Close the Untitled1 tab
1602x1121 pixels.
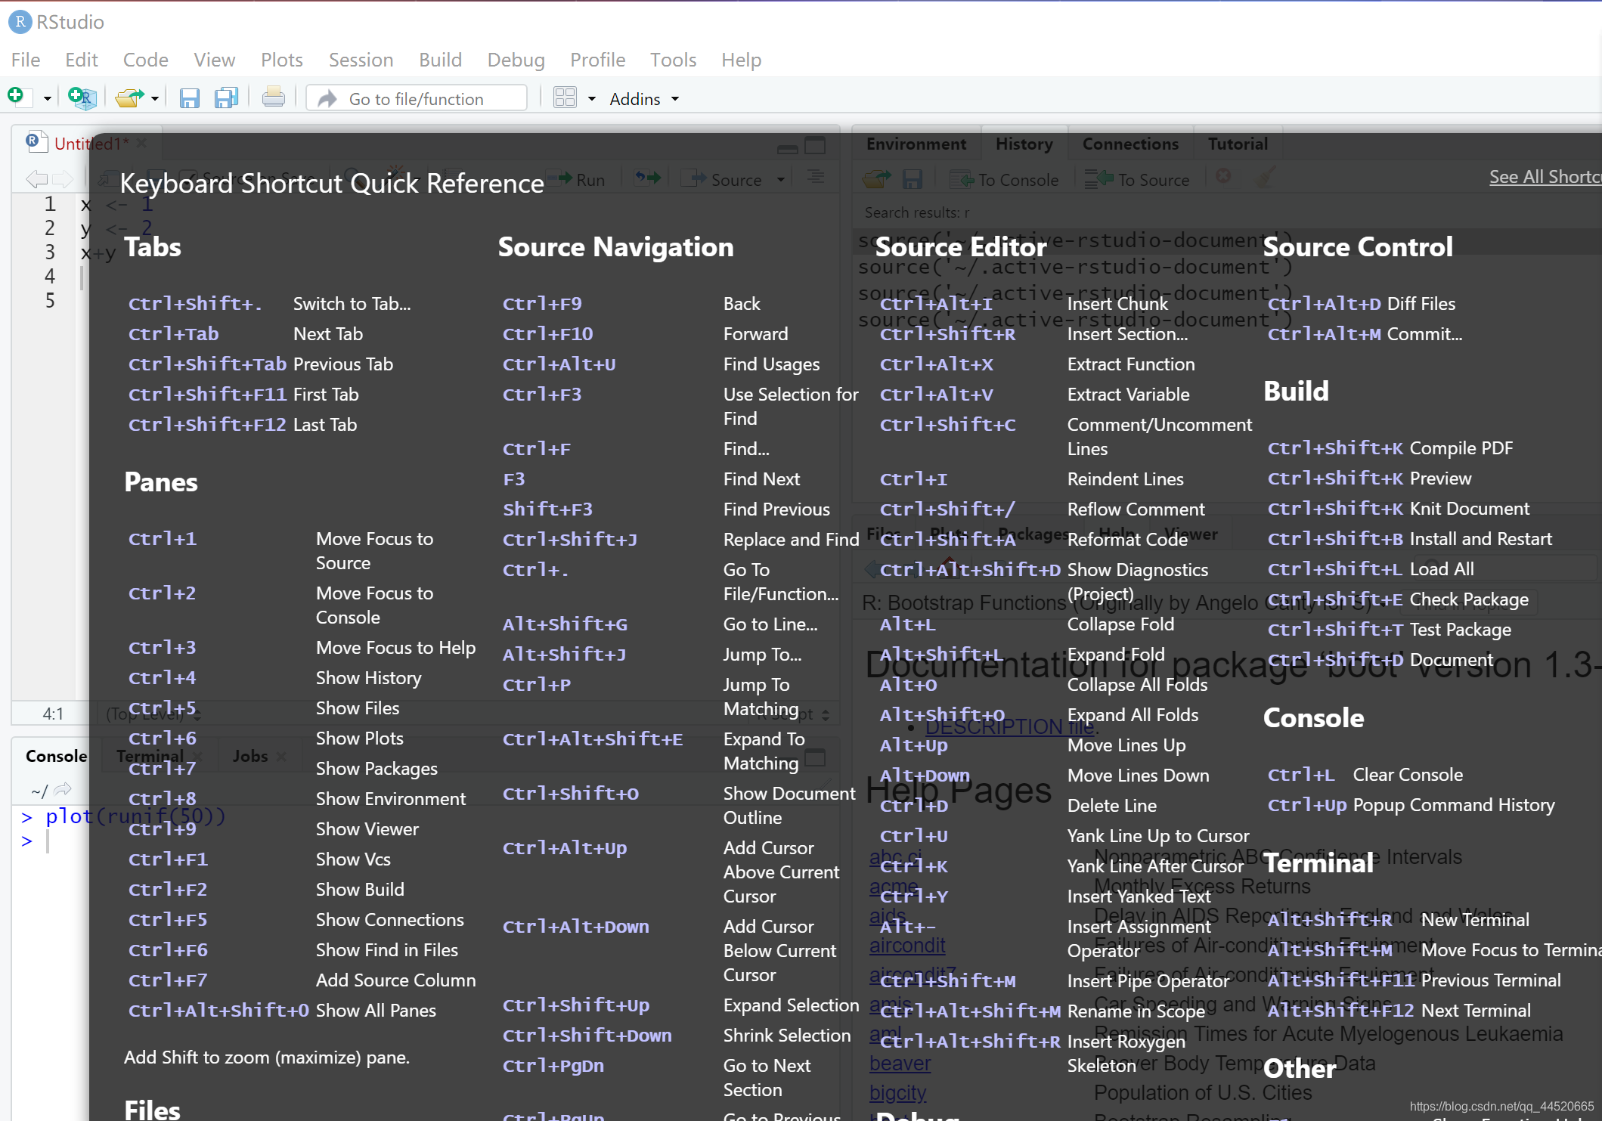[141, 142]
